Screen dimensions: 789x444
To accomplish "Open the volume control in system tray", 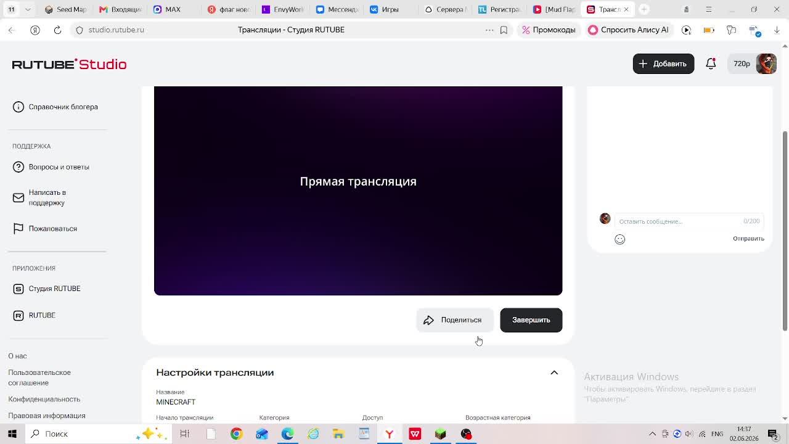I will pos(689,434).
